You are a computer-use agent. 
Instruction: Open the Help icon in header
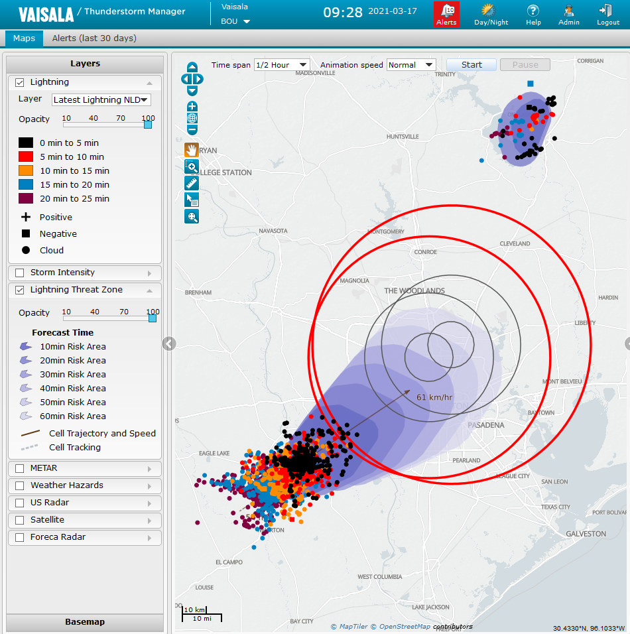533,14
